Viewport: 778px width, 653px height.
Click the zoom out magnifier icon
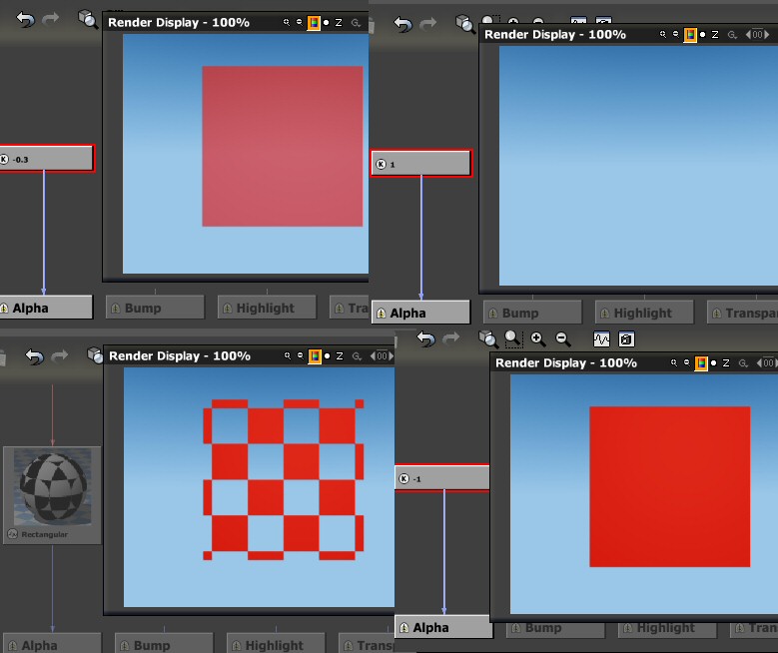(x=562, y=339)
